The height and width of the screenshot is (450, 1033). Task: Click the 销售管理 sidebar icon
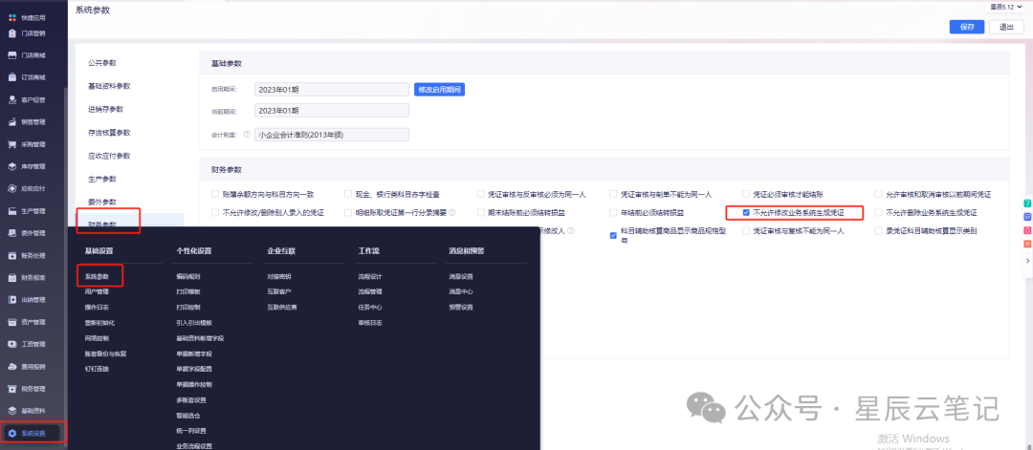pos(12,121)
